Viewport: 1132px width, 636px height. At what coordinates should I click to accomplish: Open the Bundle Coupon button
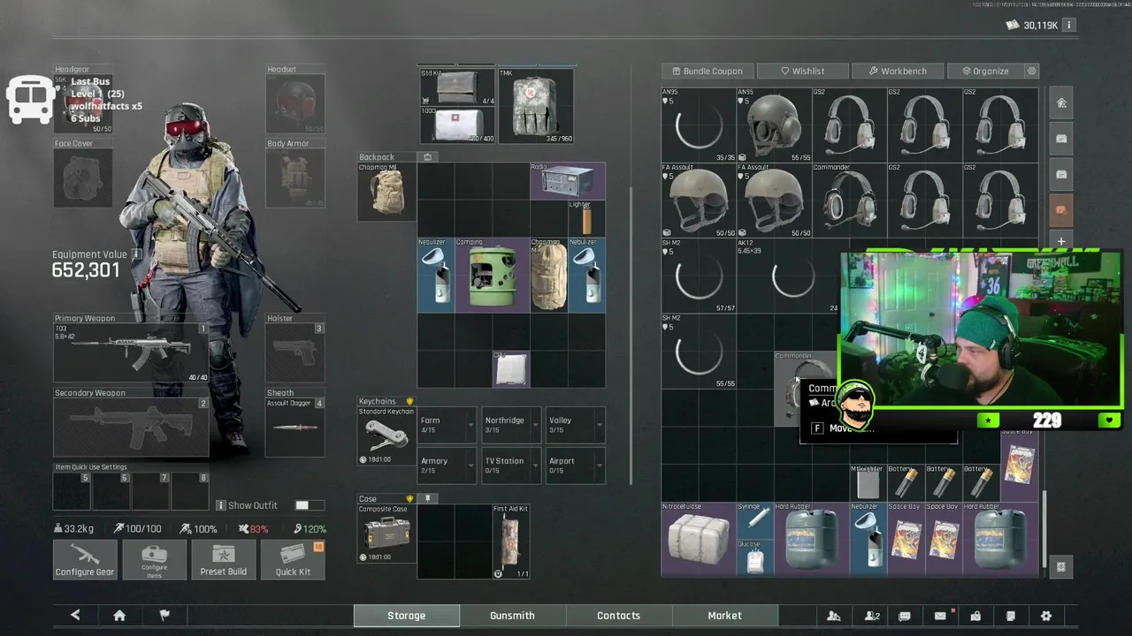pyautogui.click(x=707, y=71)
